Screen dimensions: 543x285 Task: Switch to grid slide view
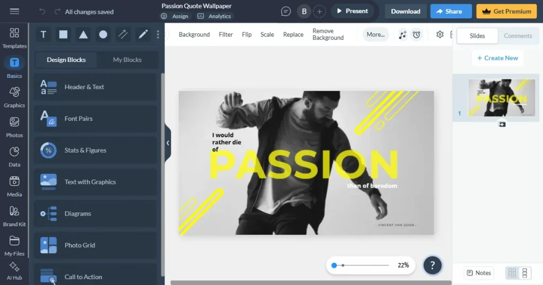pyautogui.click(x=512, y=273)
